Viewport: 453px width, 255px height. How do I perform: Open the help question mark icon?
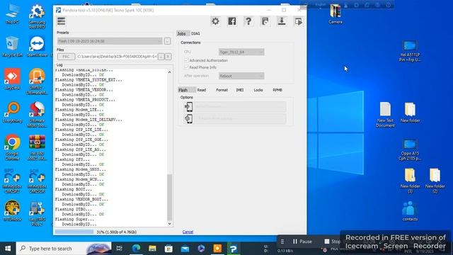click(248, 21)
